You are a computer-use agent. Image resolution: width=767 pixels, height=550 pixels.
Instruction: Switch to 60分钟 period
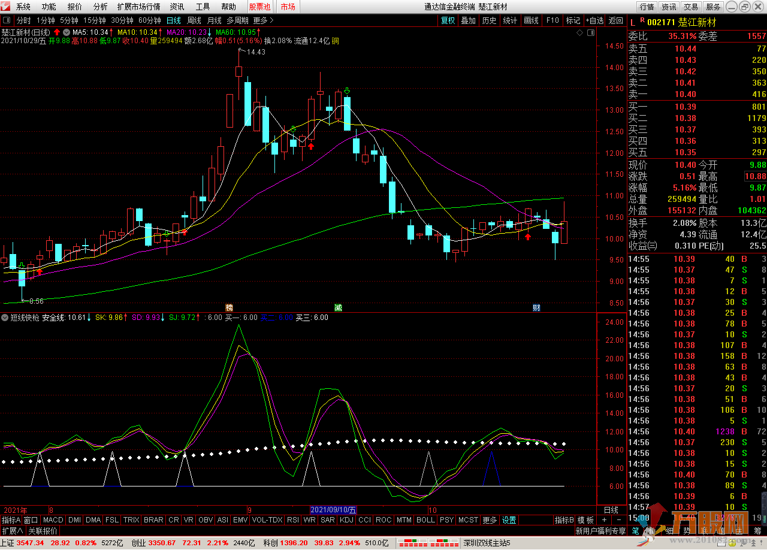click(149, 20)
